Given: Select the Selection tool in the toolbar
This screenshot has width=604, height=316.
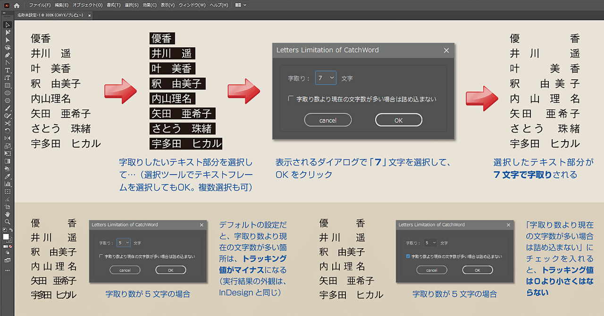Looking at the screenshot, I should coord(7,25).
